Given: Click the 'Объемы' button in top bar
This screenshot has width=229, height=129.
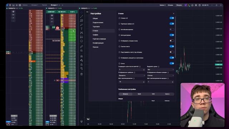Looking at the screenshot, I should point(170,5).
